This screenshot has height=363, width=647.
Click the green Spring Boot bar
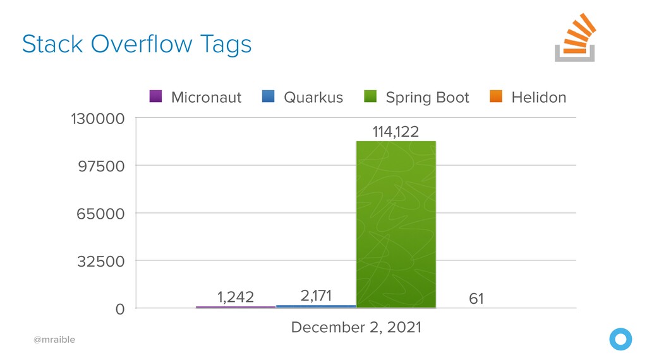[x=396, y=224]
